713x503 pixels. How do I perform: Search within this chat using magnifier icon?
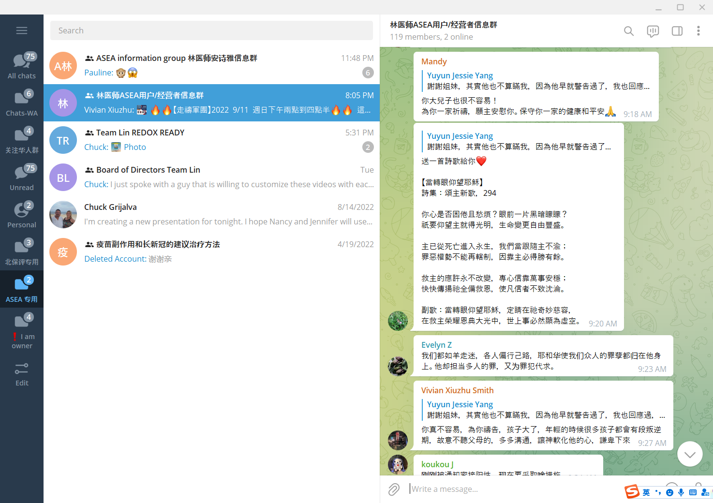point(629,31)
